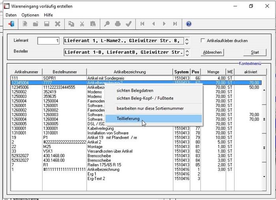Screen dimensions: 276x200
Task: Click the System column header
Action: click(x=181, y=72)
